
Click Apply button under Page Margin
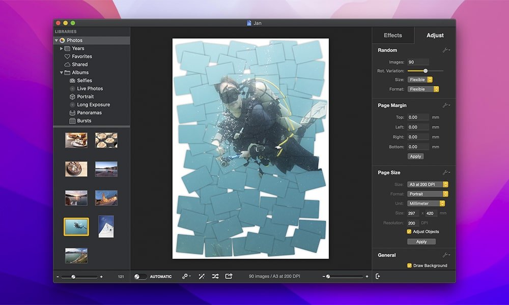click(x=415, y=157)
